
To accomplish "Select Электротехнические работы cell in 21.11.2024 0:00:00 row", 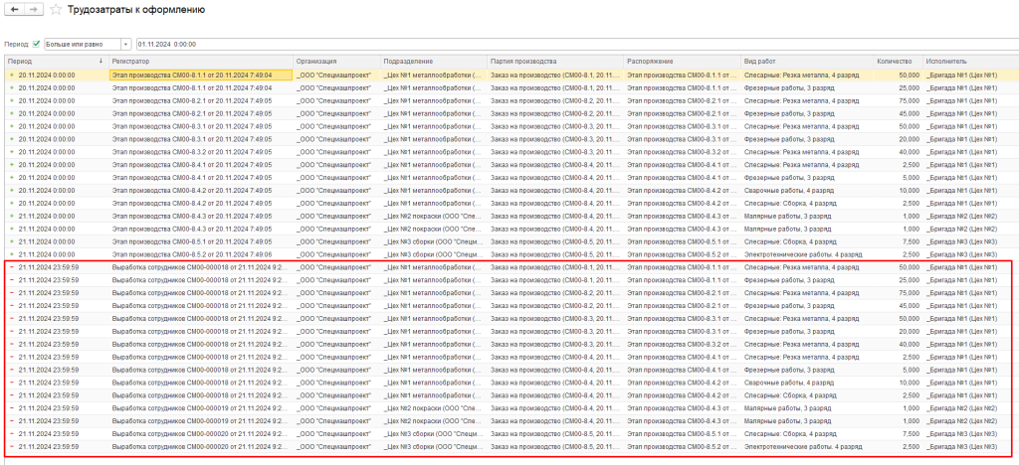I will click(806, 254).
